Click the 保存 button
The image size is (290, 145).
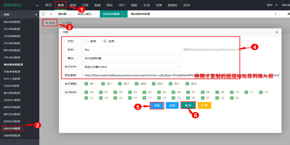point(188,105)
